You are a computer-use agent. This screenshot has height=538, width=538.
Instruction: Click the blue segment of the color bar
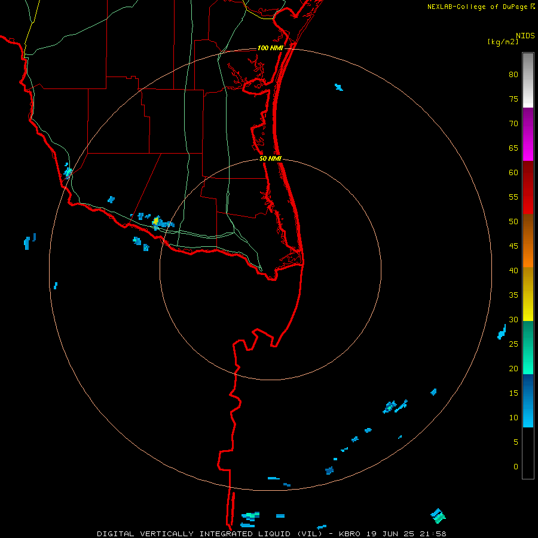pyautogui.click(x=528, y=401)
